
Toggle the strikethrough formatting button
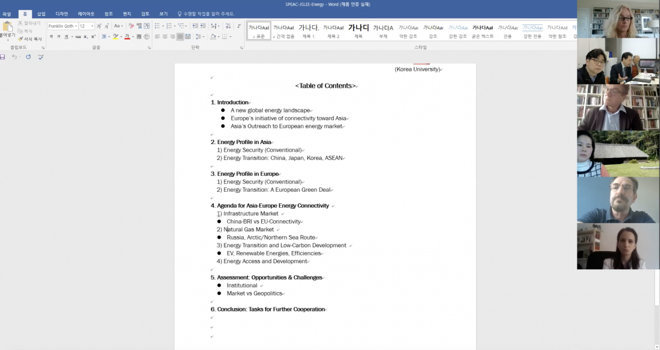coord(78,37)
